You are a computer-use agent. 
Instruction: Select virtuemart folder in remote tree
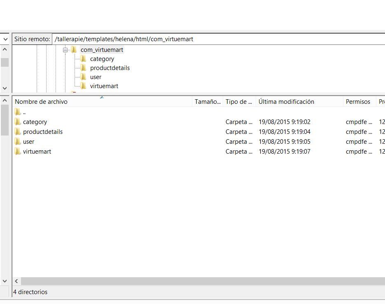tap(104, 86)
